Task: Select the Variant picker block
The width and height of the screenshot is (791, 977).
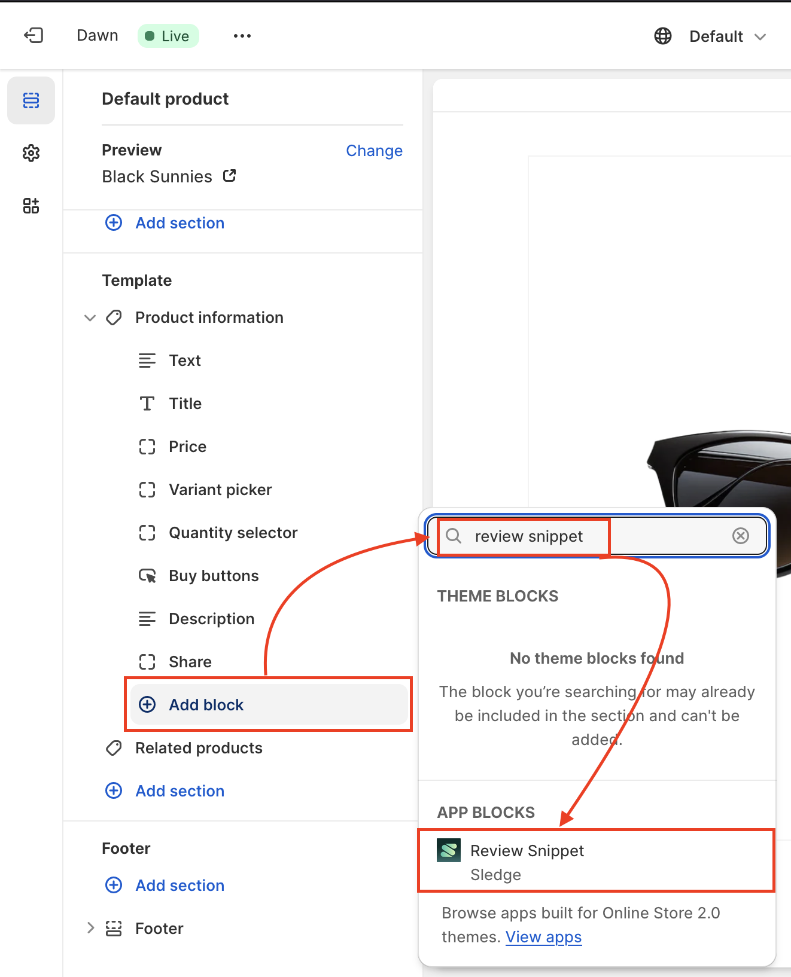Action: [x=220, y=490]
